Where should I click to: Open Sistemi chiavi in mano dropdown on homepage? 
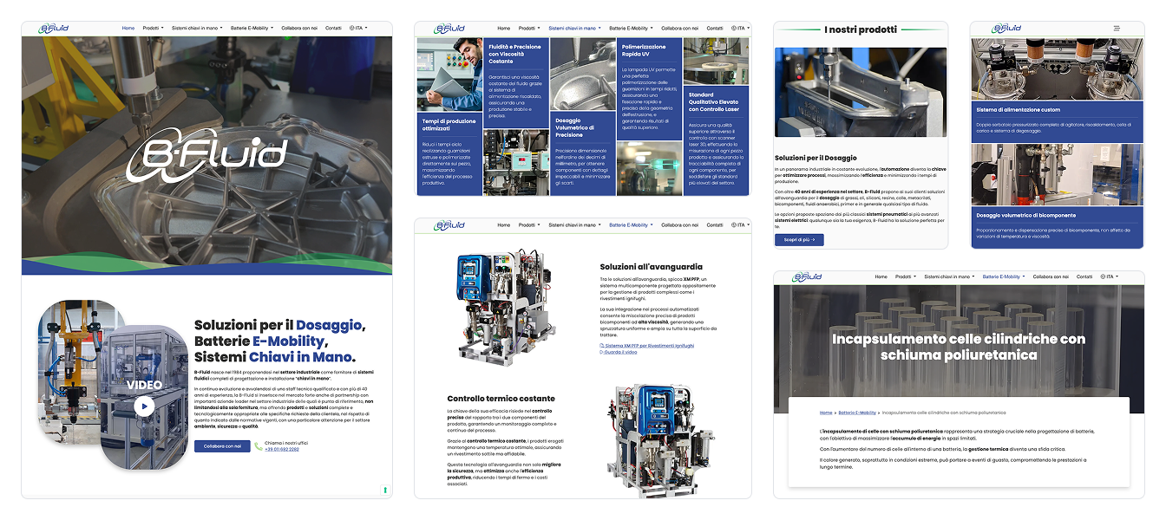point(197,29)
